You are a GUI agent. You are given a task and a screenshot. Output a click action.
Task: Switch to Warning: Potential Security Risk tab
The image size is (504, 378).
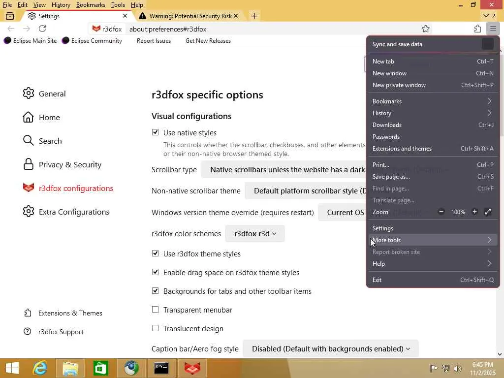(189, 16)
